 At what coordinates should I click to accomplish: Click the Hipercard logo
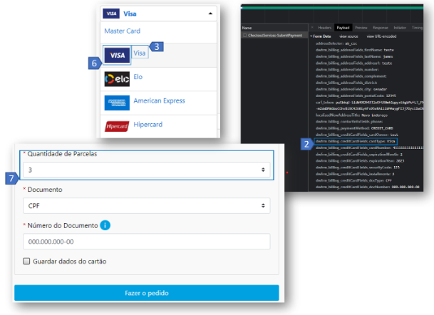(117, 126)
